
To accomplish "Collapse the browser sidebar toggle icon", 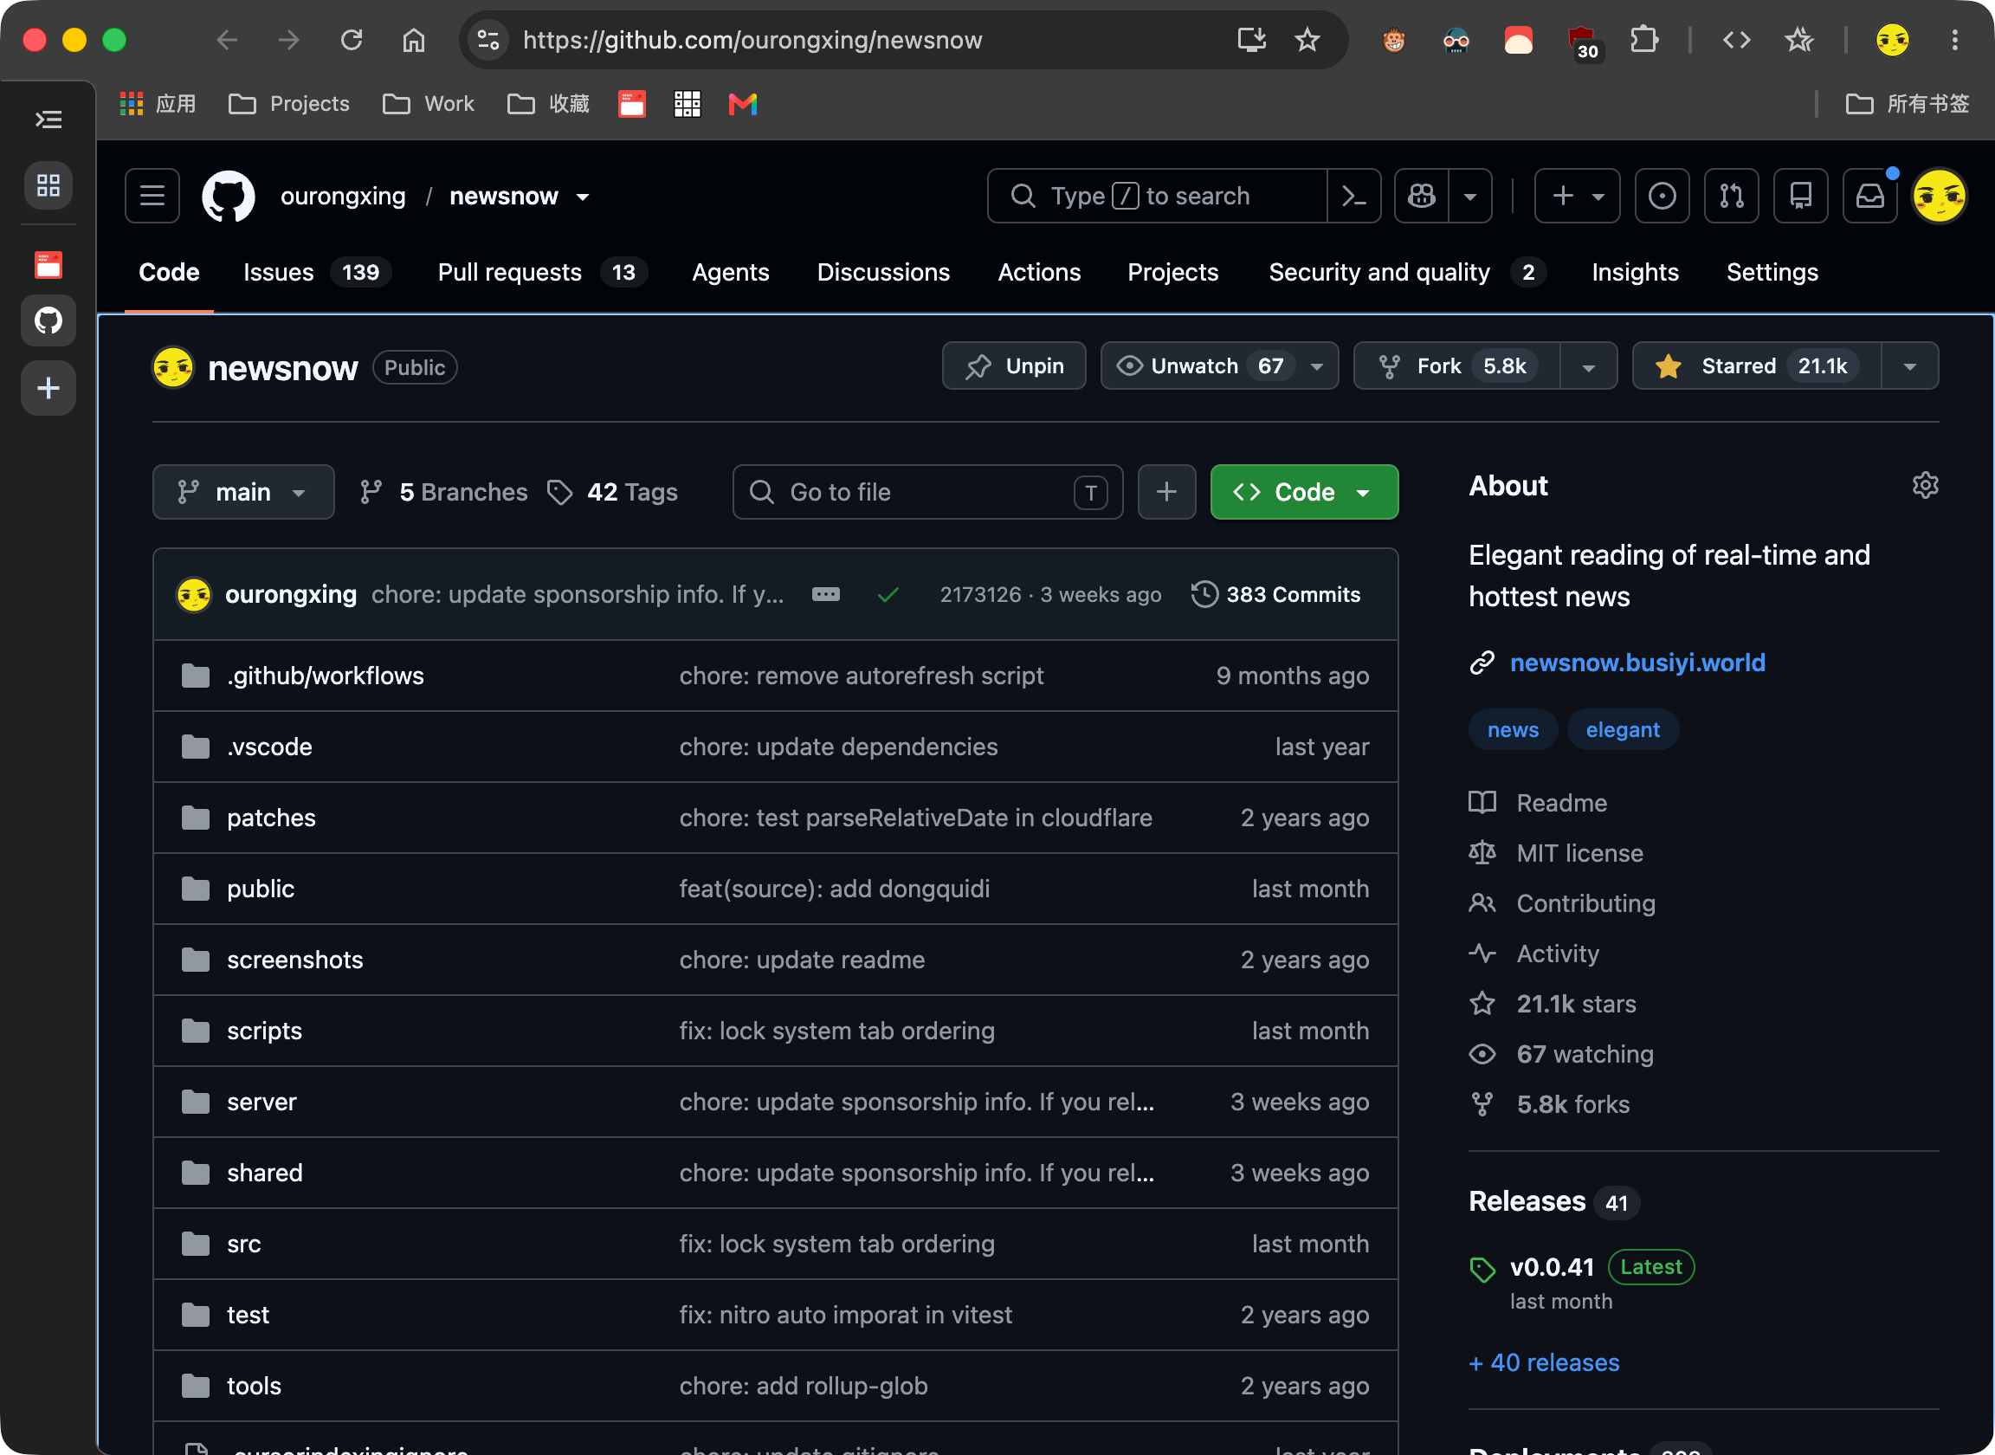I will pos(48,119).
